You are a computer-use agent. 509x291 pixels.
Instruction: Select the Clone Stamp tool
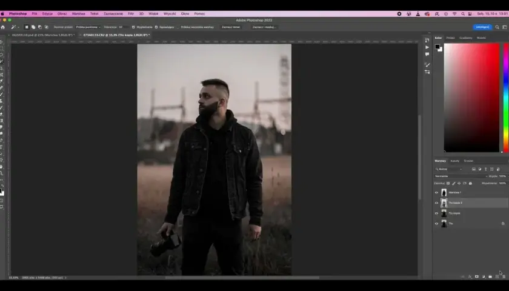pos(2,101)
